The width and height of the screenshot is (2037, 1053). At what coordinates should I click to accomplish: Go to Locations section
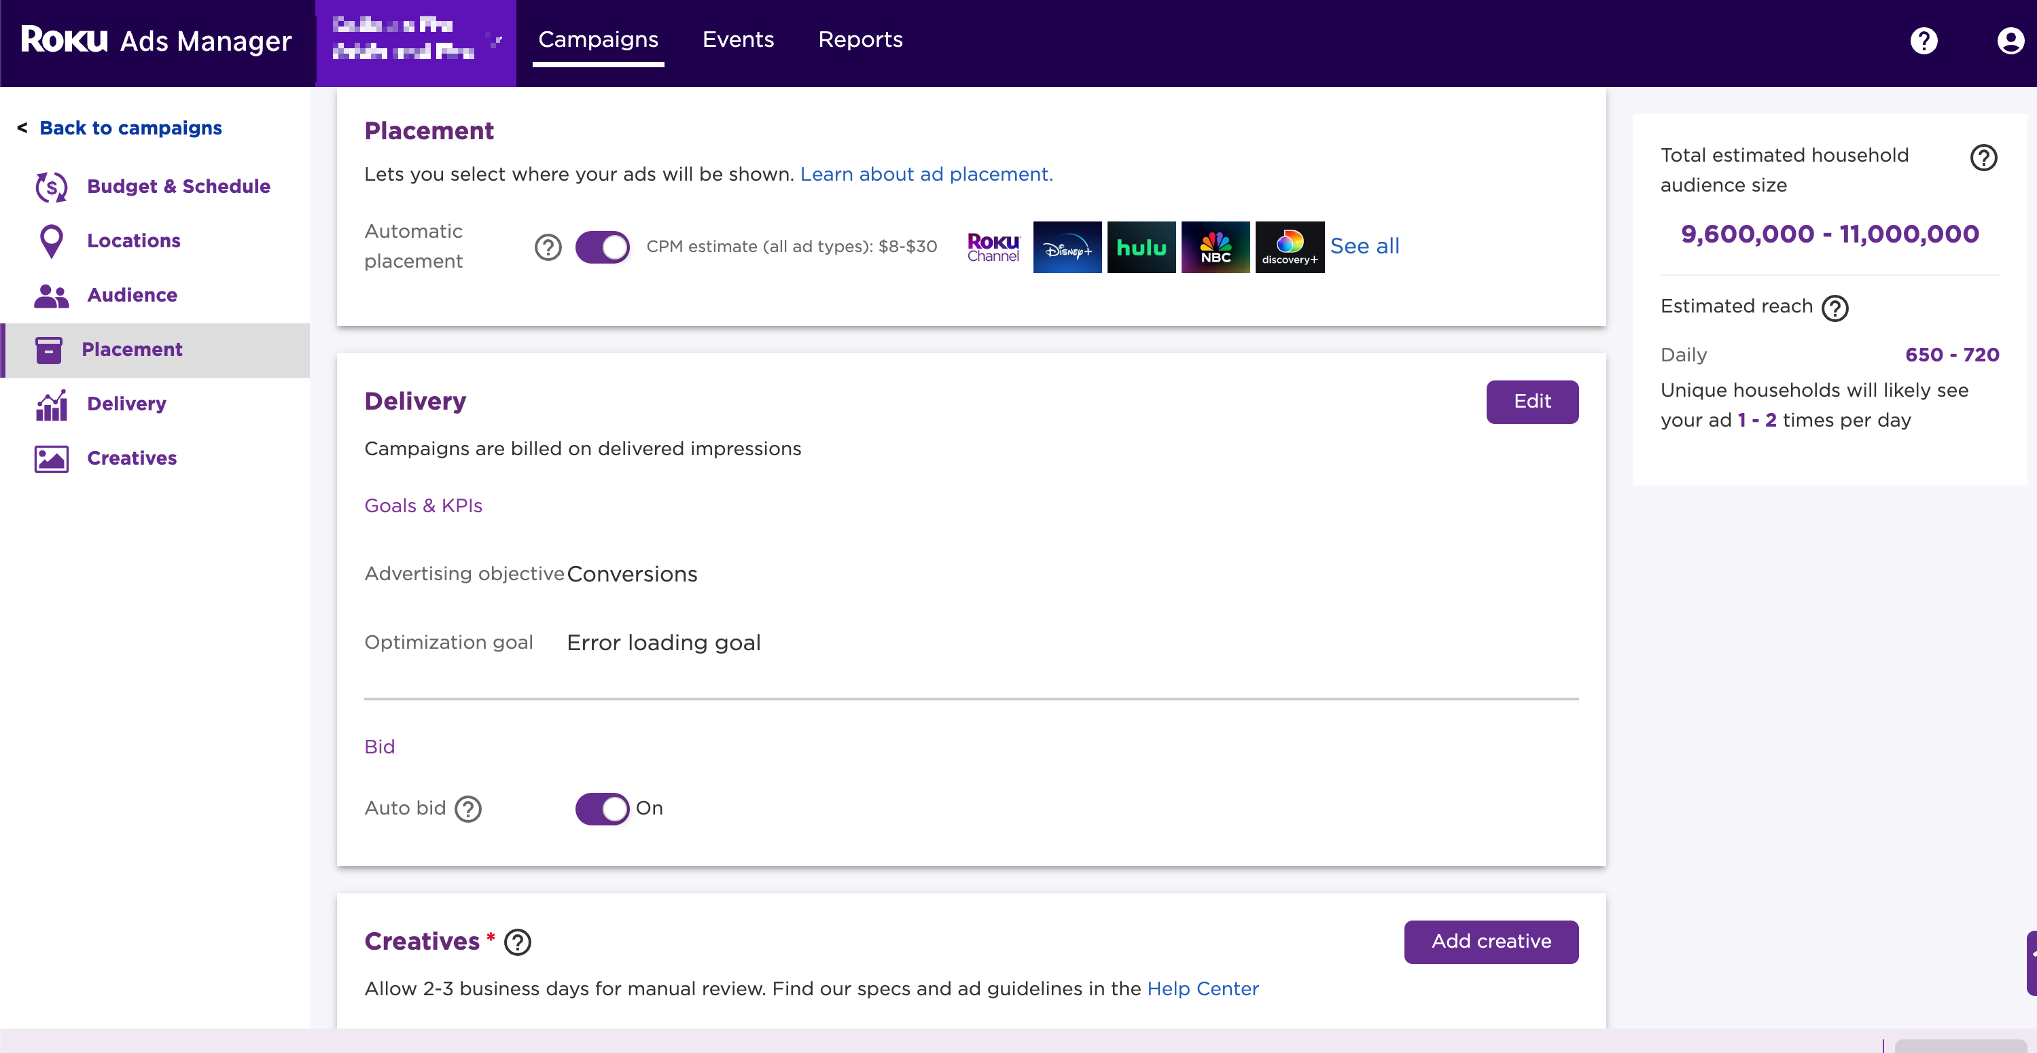click(134, 241)
